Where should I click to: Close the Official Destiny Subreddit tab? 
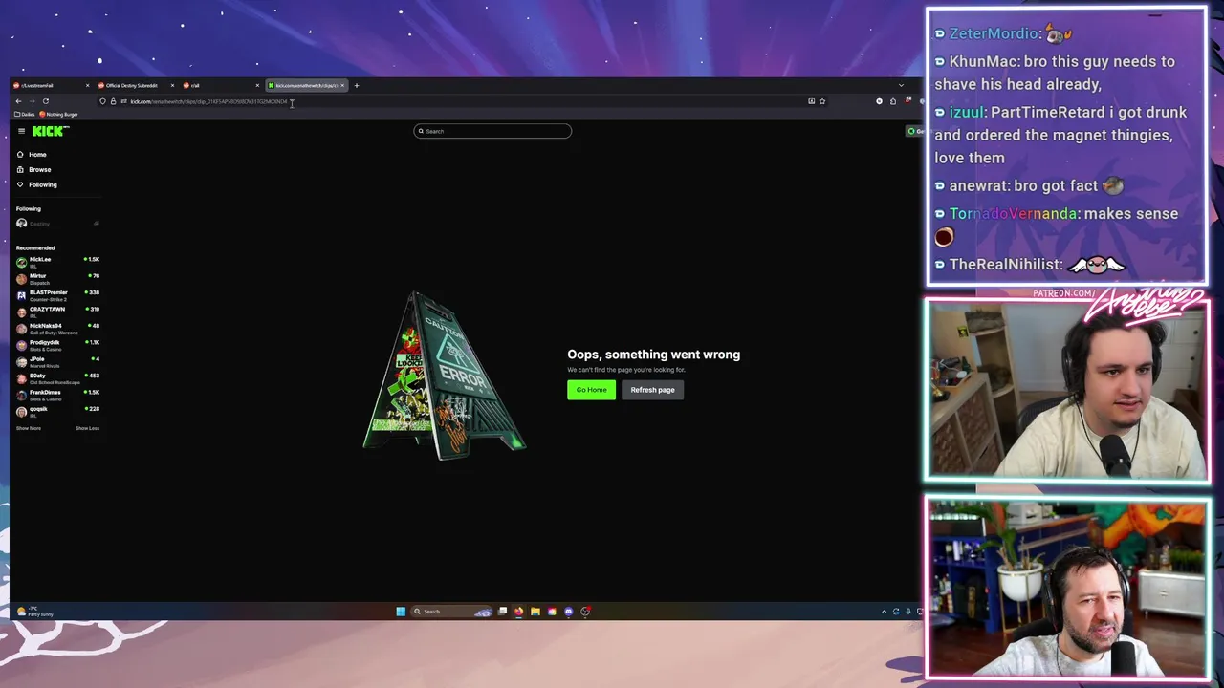click(172, 85)
